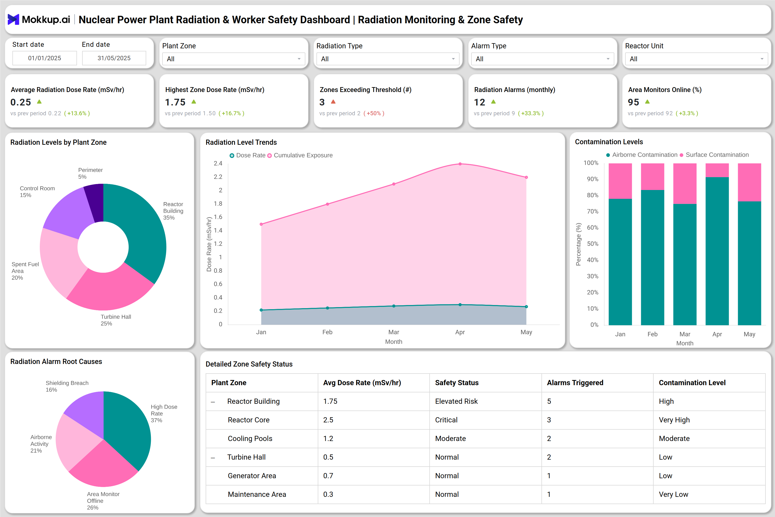Click the March Dose Rate data point
Screen dimensions: 775x517
(x=394, y=306)
